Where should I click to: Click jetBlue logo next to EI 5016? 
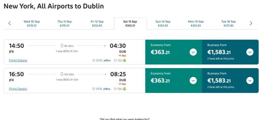click(x=107, y=89)
